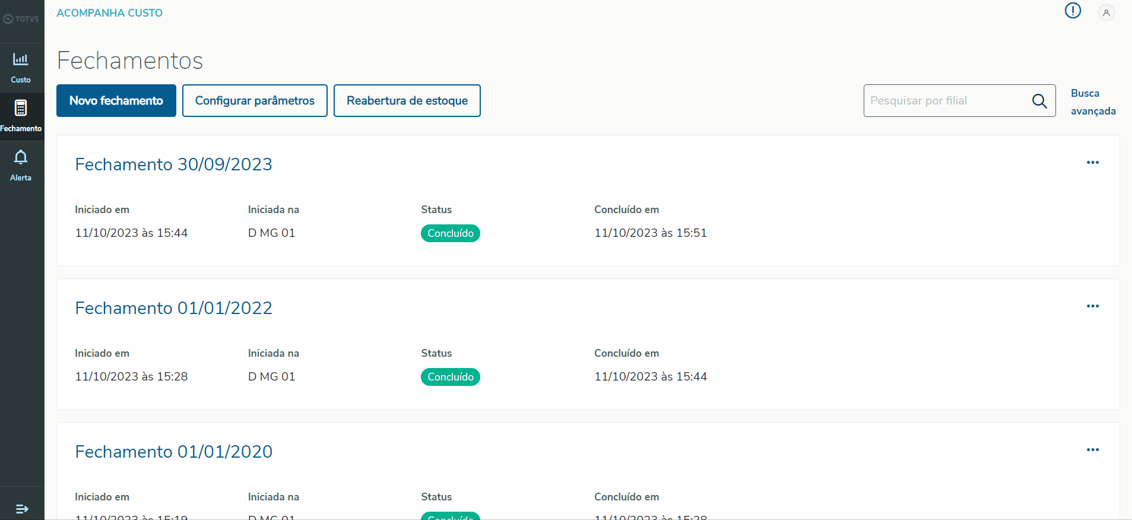Click Concluído status badge of Fechamento 30/09/2023

click(x=451, y=233)
